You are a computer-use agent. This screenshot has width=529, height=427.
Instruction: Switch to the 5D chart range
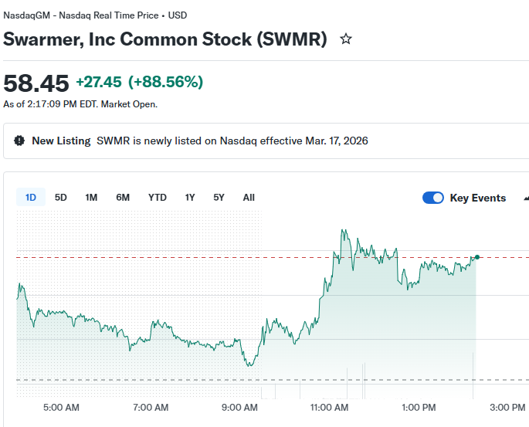(x=61, y=198)
